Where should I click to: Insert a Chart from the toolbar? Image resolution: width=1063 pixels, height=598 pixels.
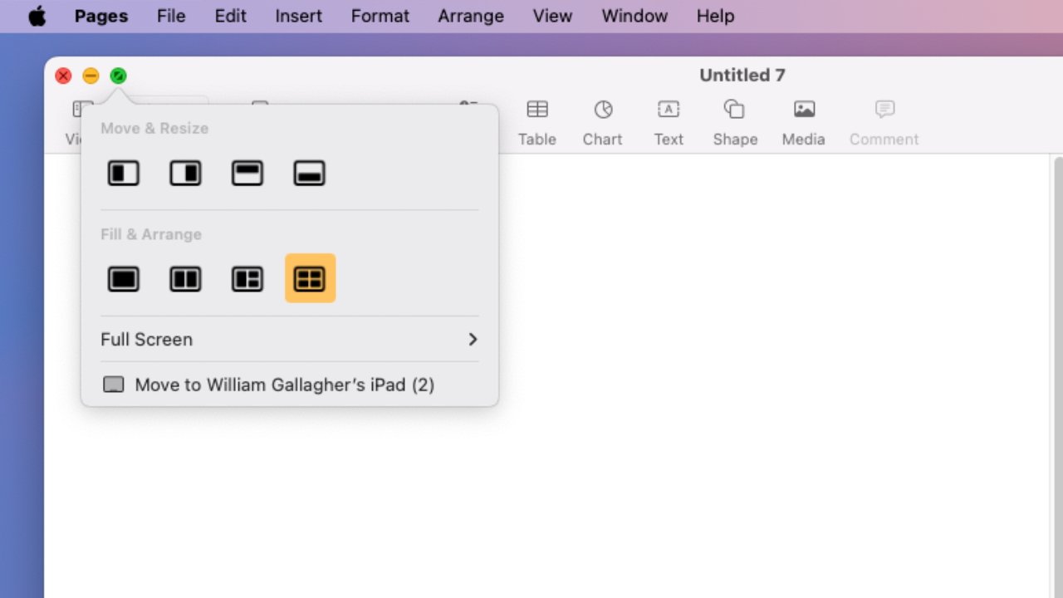click(x=602, y=123)
